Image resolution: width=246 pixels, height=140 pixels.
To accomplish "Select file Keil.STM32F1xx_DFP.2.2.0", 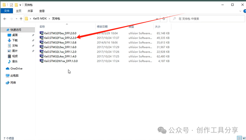I will (60, 38).
